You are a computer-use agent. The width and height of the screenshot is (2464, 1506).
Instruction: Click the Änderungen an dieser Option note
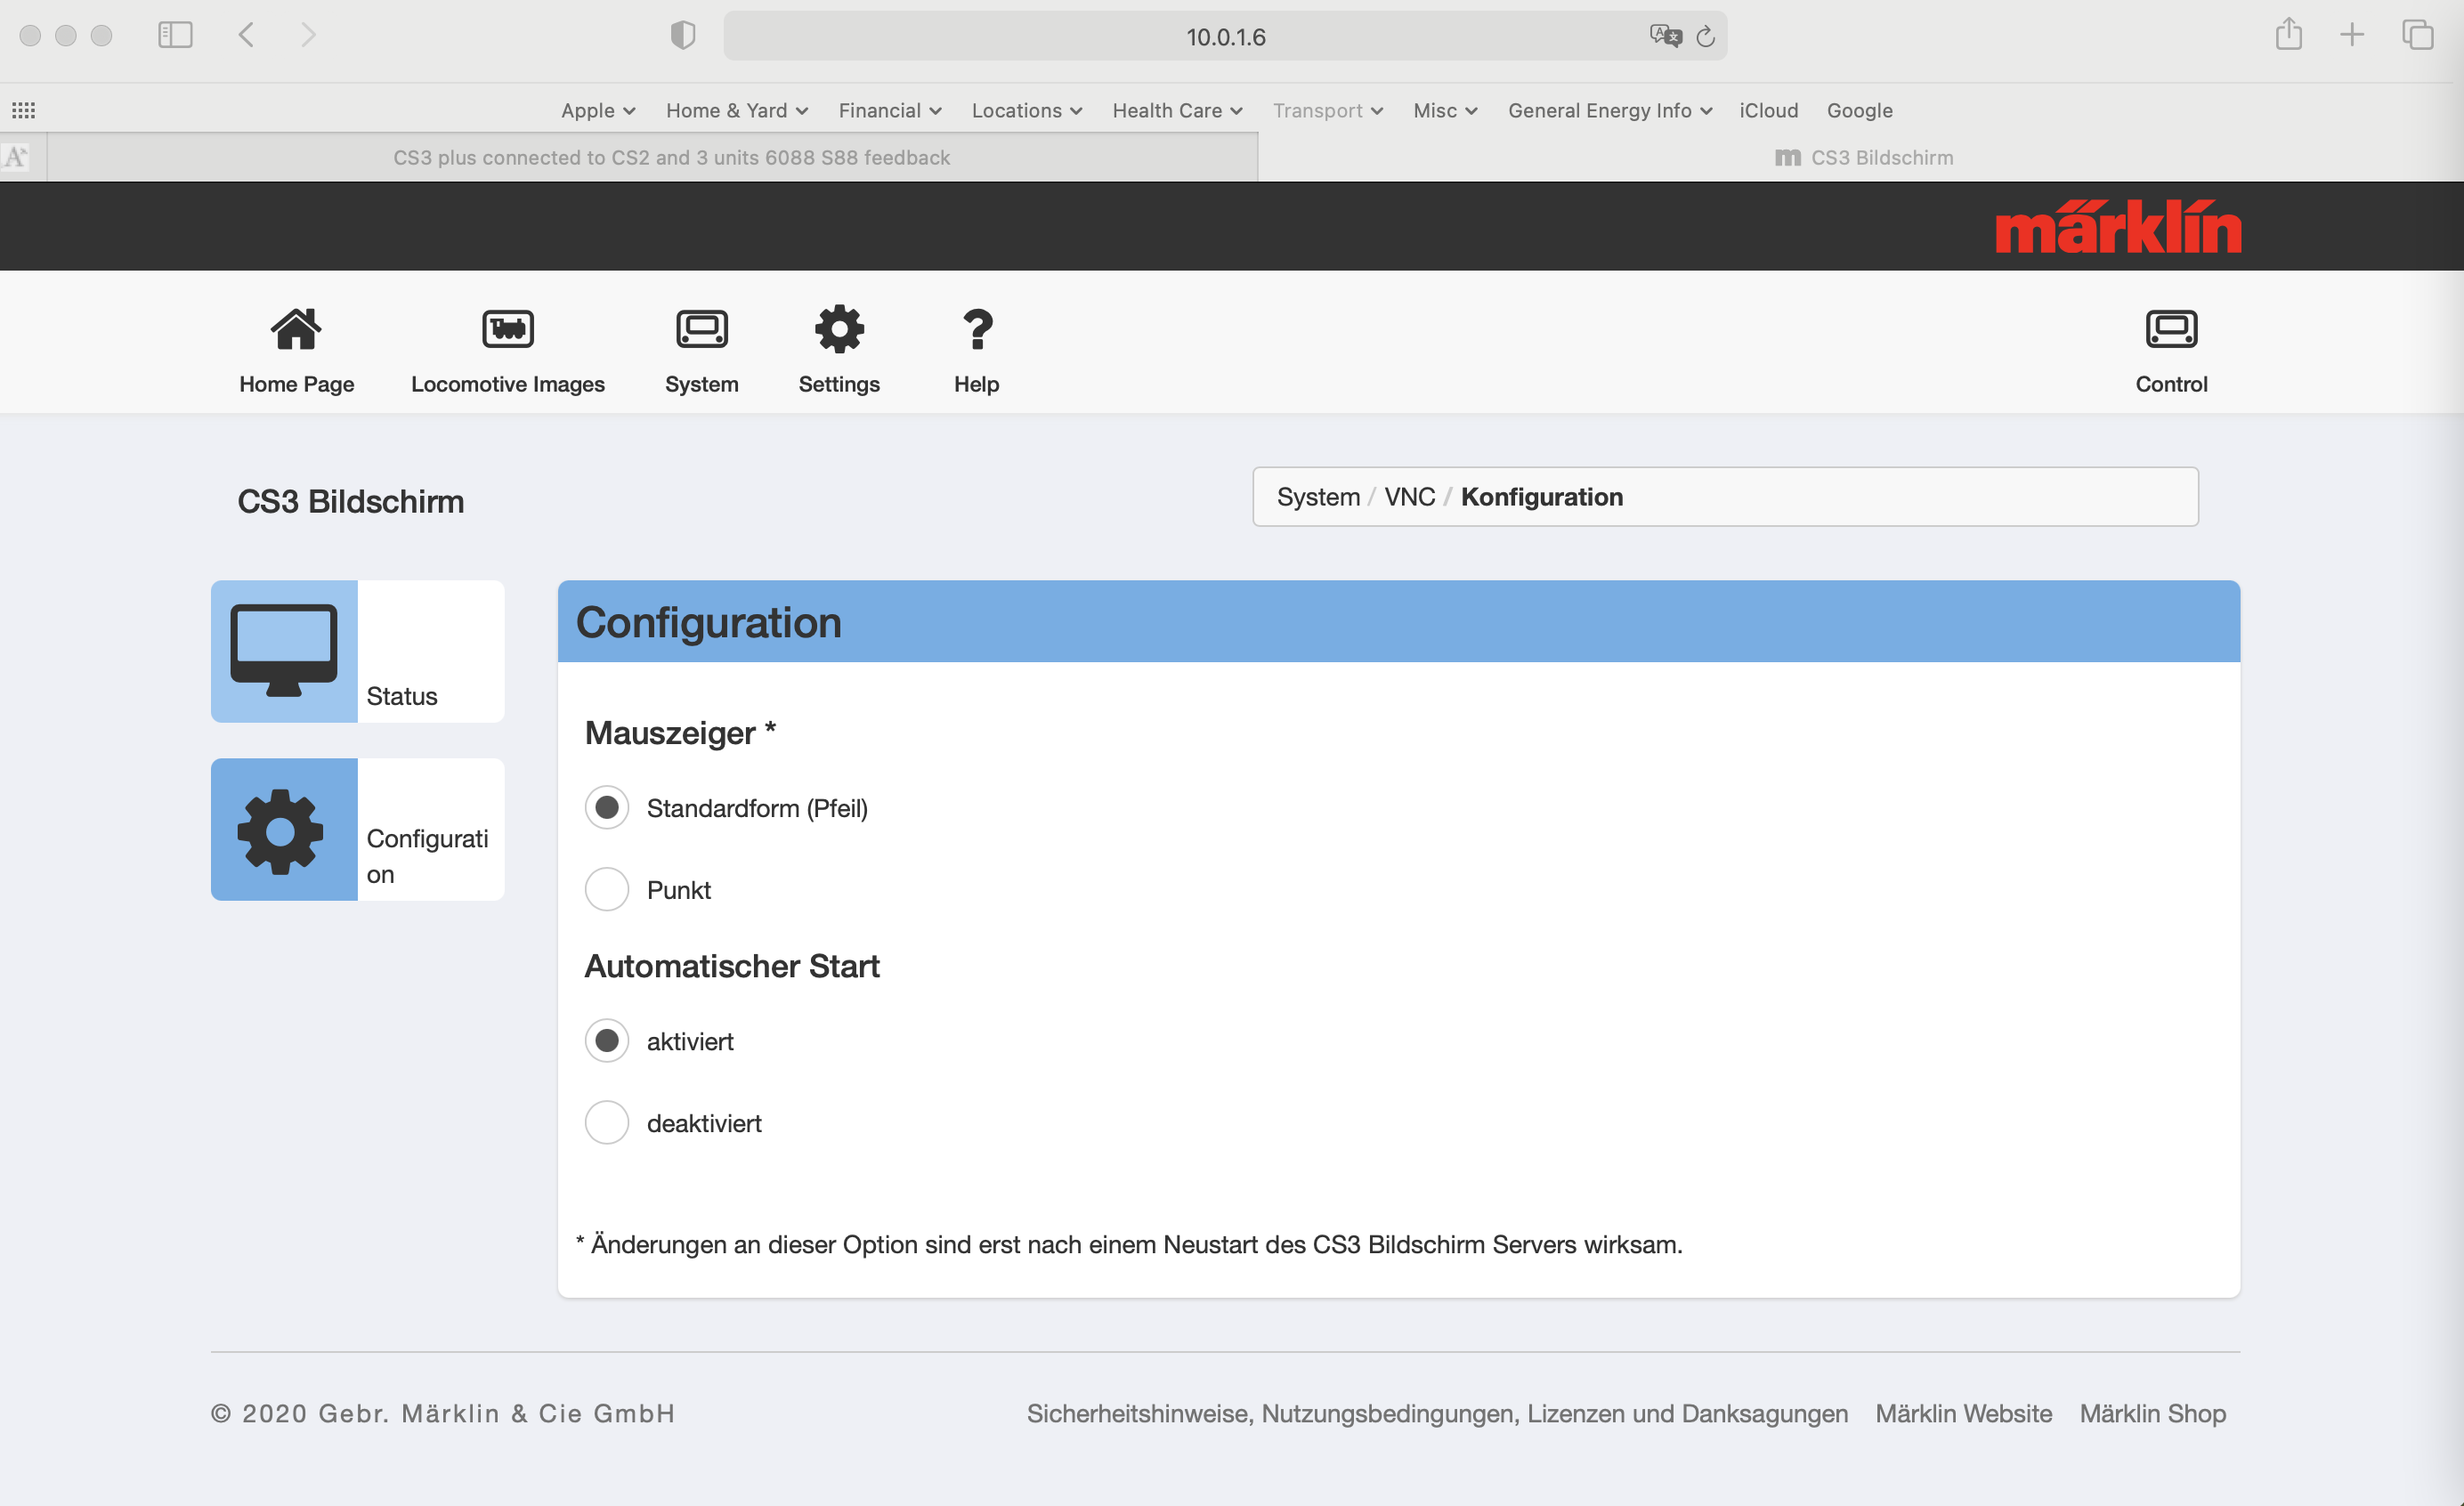click(1129, 1244)
